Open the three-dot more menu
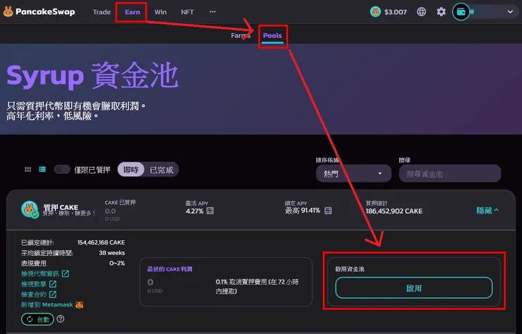 point(213,12)
